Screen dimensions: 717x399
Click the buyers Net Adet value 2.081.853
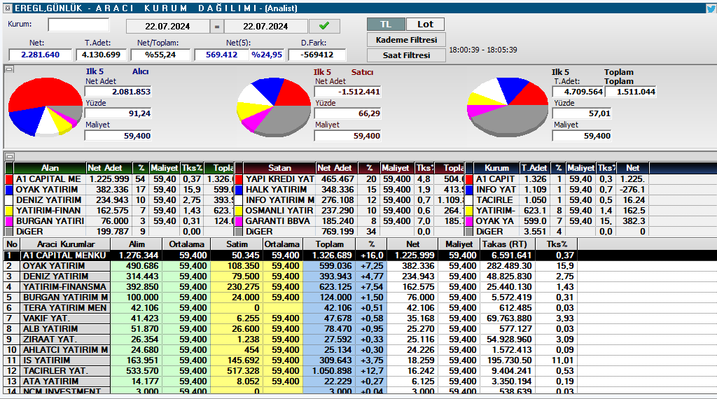(x=118, y=92)
